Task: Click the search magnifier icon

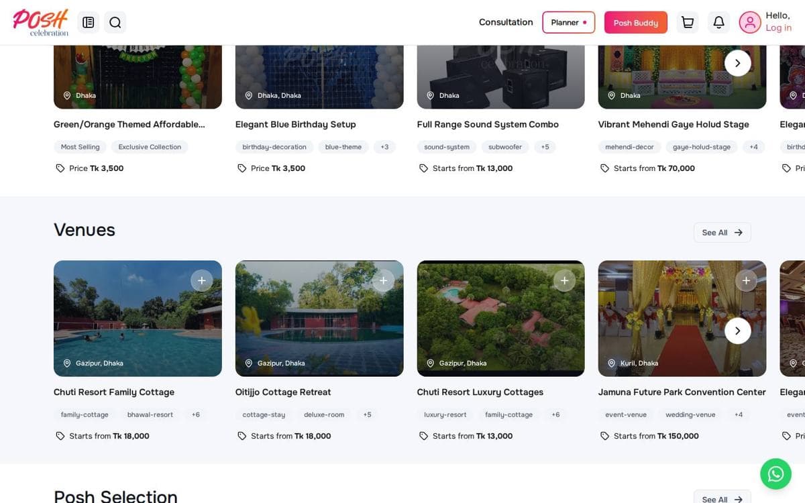Action: click(115, 22)
